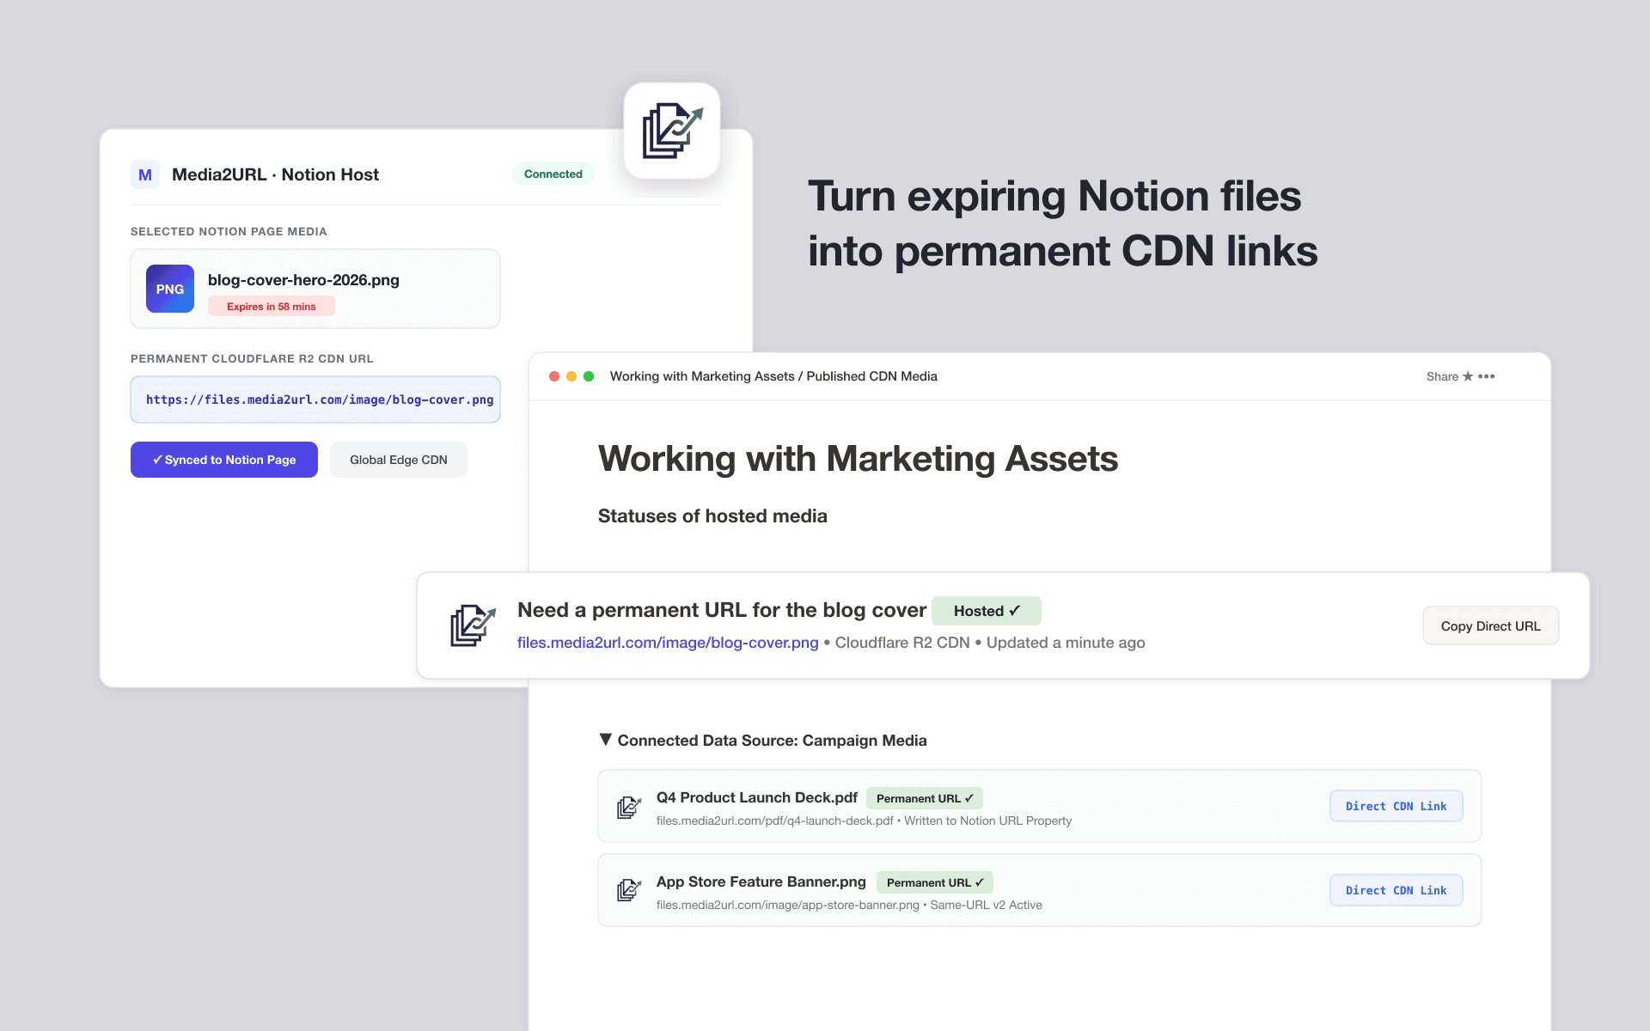Click the purple M icon in Media2URL header
This screenshot has width=1650, height=1031.
tap(145, 174)
